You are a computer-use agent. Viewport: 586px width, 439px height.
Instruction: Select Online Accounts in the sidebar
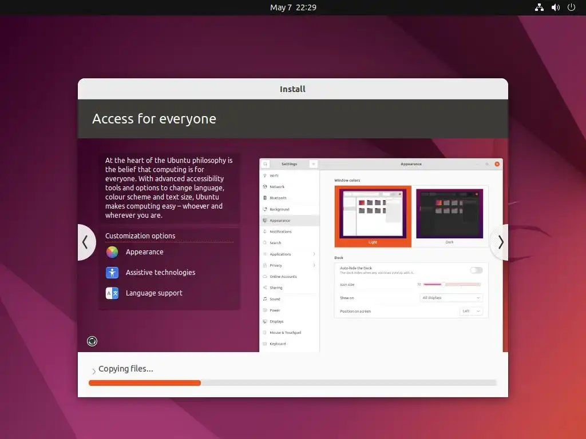pos(289,277)
